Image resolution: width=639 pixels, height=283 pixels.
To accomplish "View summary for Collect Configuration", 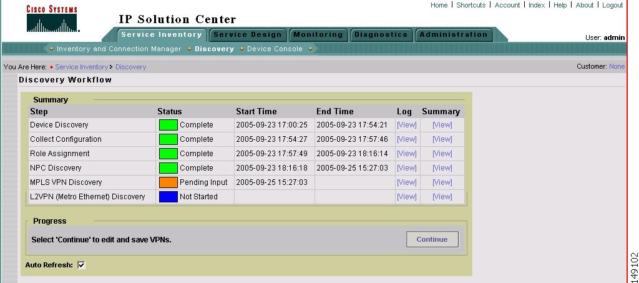I will pos(442,139).
